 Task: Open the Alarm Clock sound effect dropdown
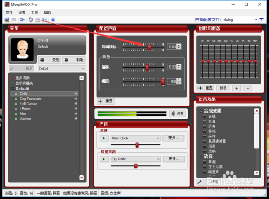coord(136,138)
